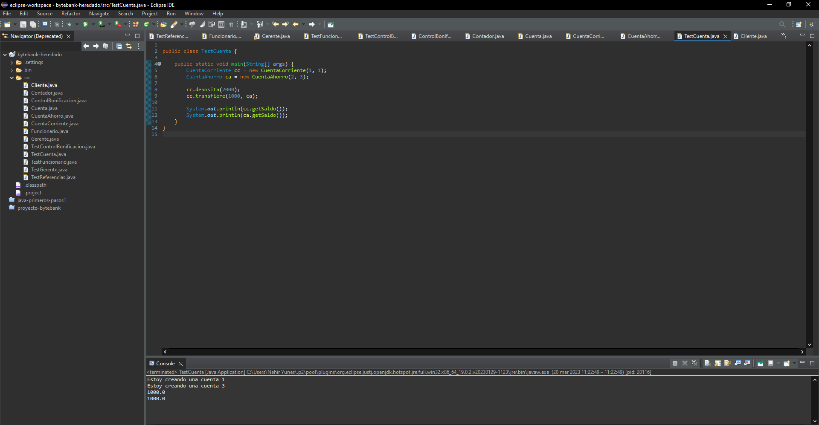Click the Debug bug icon
Viewport: 819px width, 425px height.
point(69,24)
